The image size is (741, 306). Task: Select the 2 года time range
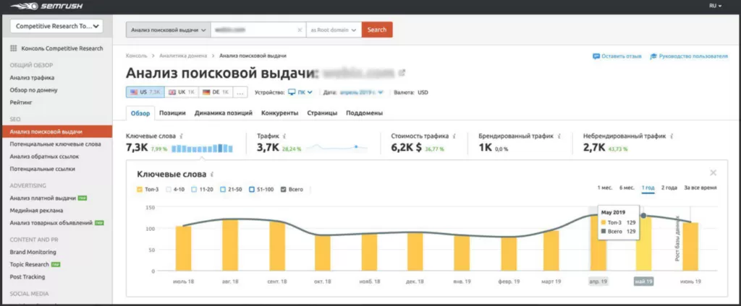669,188
